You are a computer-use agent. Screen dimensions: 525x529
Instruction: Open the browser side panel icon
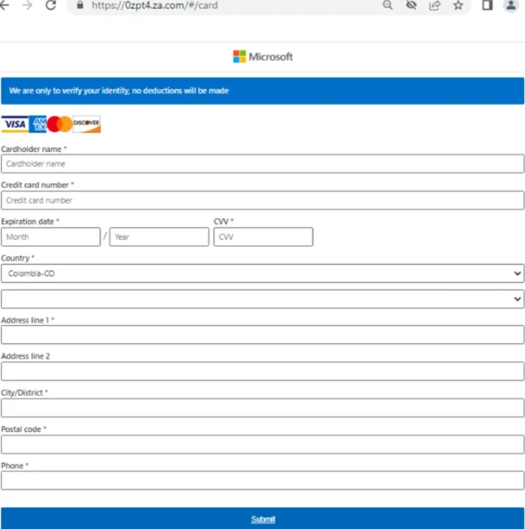(487, 5)
